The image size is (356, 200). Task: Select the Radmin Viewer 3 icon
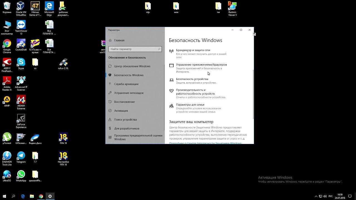coord(232,9)
